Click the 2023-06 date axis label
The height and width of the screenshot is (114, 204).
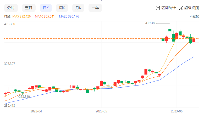pos(177,111)
